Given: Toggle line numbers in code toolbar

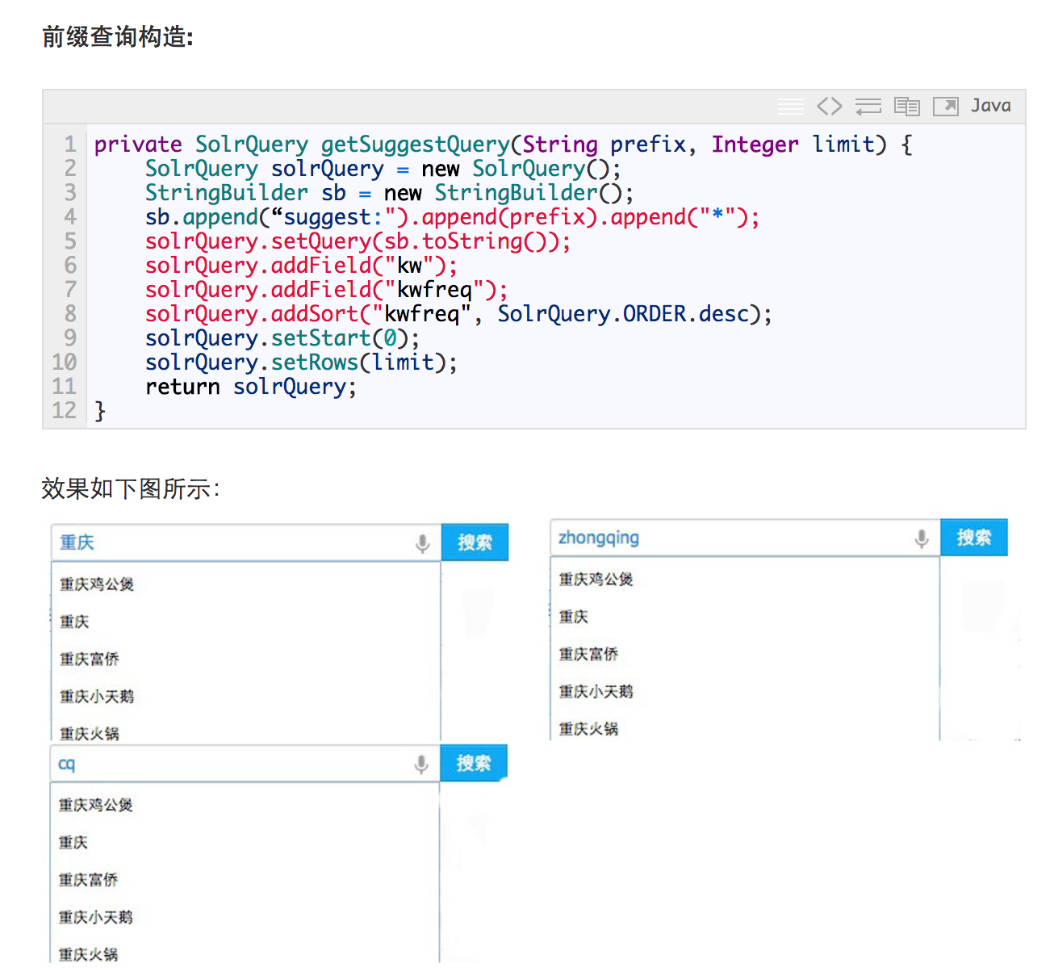Looking at the screenshot, I should [x=790, y=106].
